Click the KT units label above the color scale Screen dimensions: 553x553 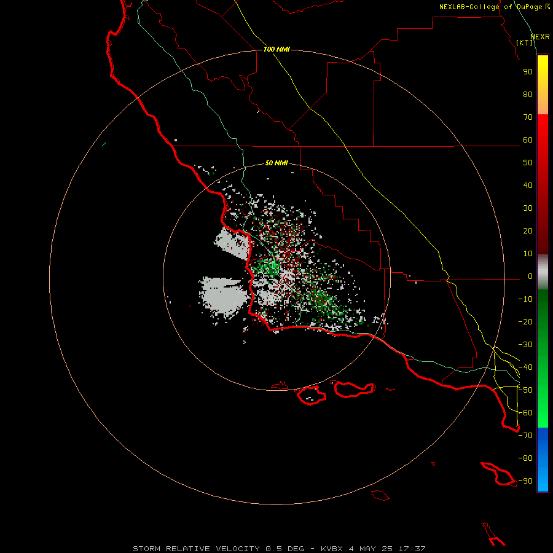click(525, 42)
